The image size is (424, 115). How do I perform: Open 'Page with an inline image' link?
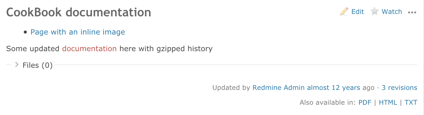(78, 32)
